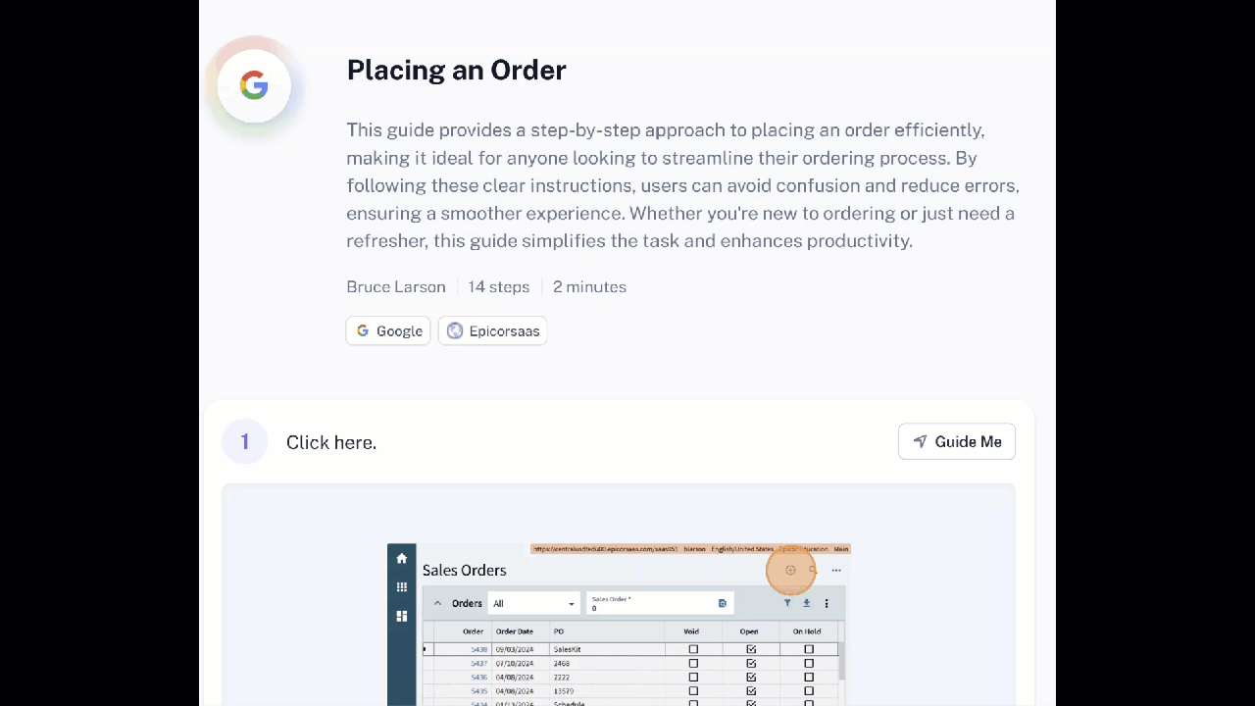Open order 5438 link in grid
This screenshot has height=706, width=1255.
point(478,649)
